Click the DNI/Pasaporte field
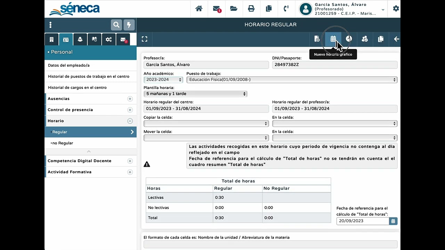The width and height of the screenshot is (445, 250). (335, 65)
